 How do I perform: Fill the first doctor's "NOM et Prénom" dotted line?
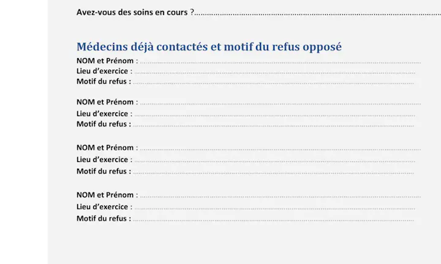(280, 62)
